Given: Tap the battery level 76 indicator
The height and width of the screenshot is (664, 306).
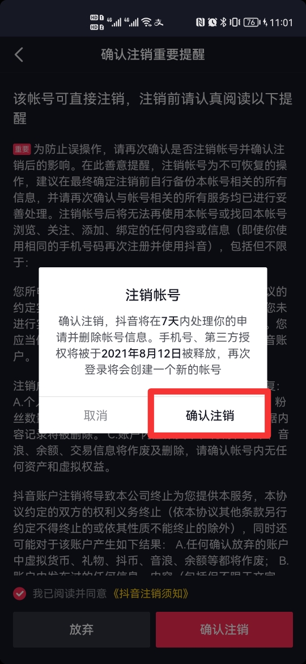Looking at the screenshot, I should point(252,22).
